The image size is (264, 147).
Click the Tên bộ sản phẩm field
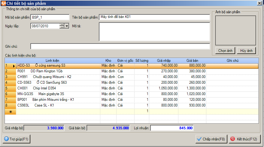click(x=154, y=17)
